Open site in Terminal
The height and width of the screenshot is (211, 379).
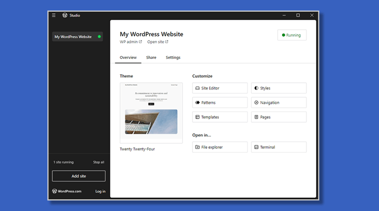click(x=279, y=147)
